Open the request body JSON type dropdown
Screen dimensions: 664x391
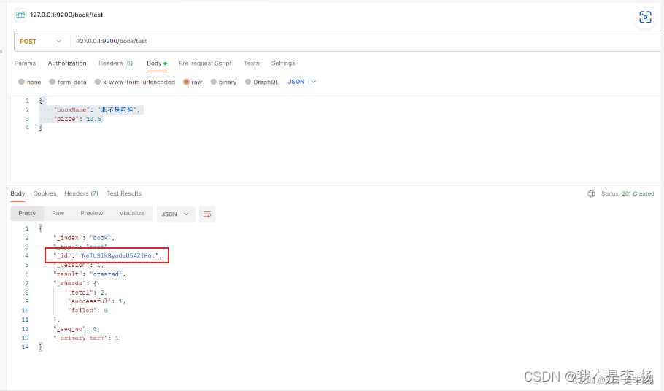tap(302, 82)
